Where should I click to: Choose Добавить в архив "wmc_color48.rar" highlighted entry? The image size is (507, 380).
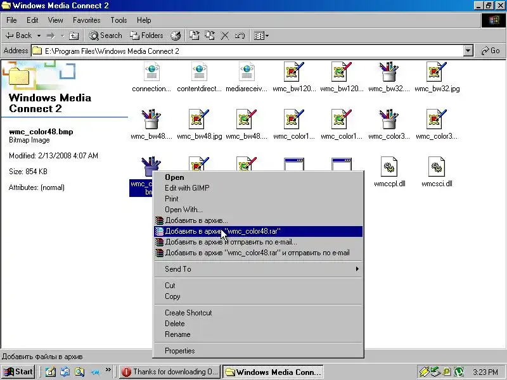(x=258, y=231)
